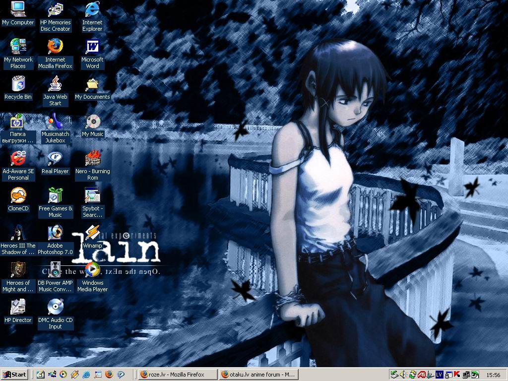508x381 pixels.
Task: Click window icon left of Quick Launch Firefox
Action: click(98, 375)
